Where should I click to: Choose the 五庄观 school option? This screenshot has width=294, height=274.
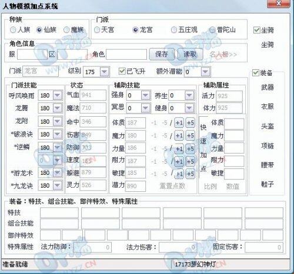pyautogui.click(x=174, y=30)
